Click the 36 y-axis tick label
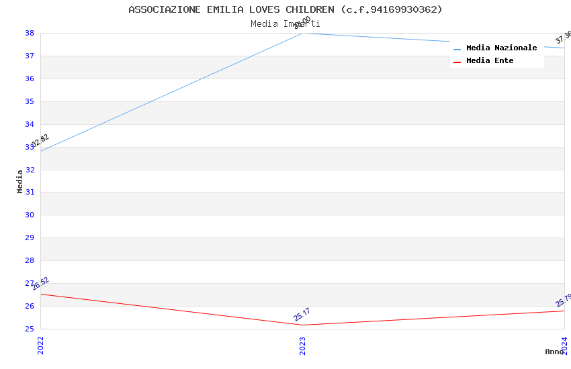This screenshot has height=369, width=571. [x=30, y=78]
